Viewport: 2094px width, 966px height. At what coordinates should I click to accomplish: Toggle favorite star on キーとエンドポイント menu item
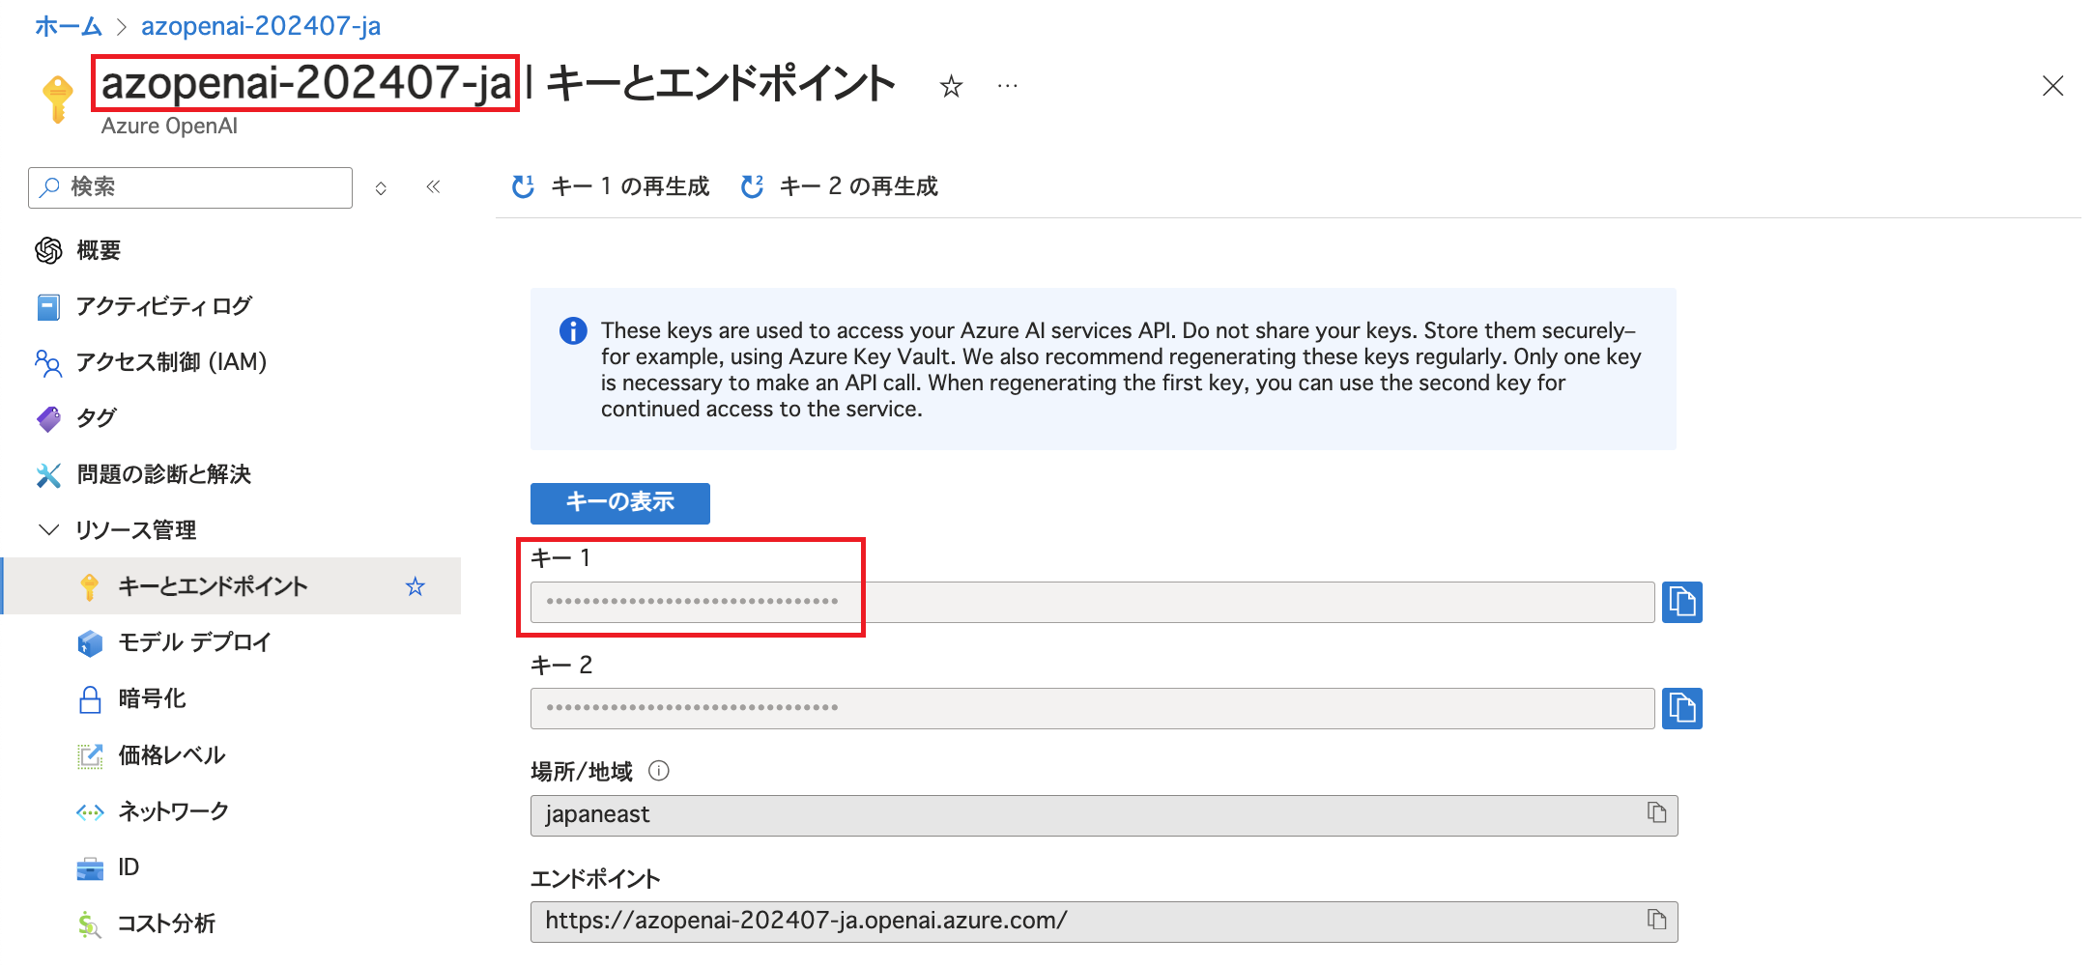pyautogui.click(x=416, y=586)
